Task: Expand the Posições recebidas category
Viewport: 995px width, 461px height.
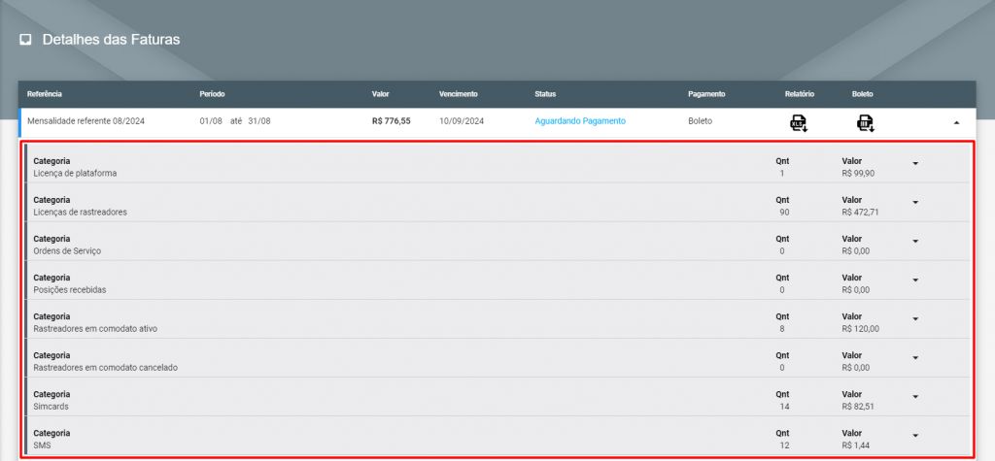Action: 915,280
